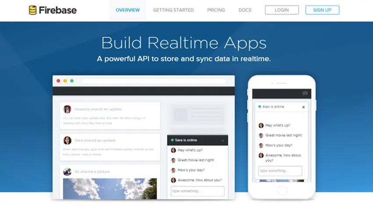Click the Sign Up button
This screenshot has height=206, width=373.
pyautogui.click(x=323, y=10)
